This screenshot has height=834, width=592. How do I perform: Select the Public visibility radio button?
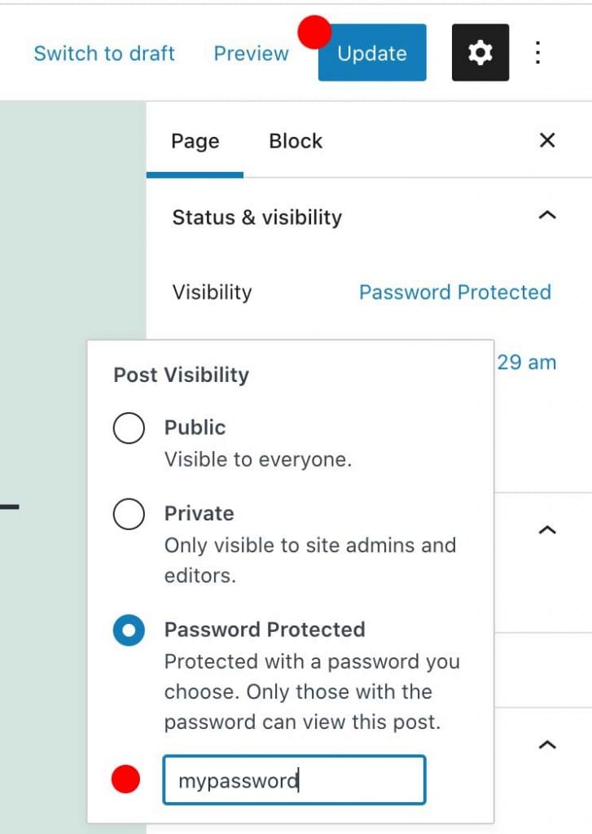tap(129, 428)
